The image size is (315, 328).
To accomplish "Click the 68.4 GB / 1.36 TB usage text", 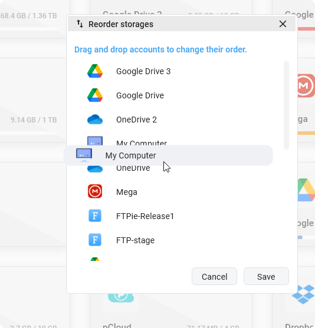I will [x=28, y=16].
